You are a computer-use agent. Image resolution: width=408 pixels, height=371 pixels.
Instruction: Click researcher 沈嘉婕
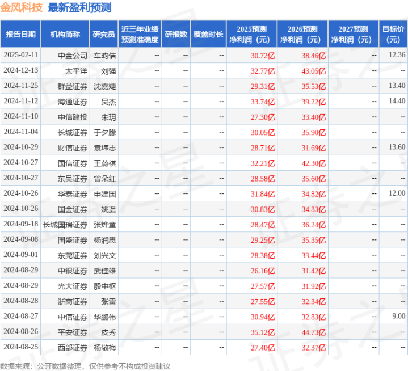pos(105,86)
